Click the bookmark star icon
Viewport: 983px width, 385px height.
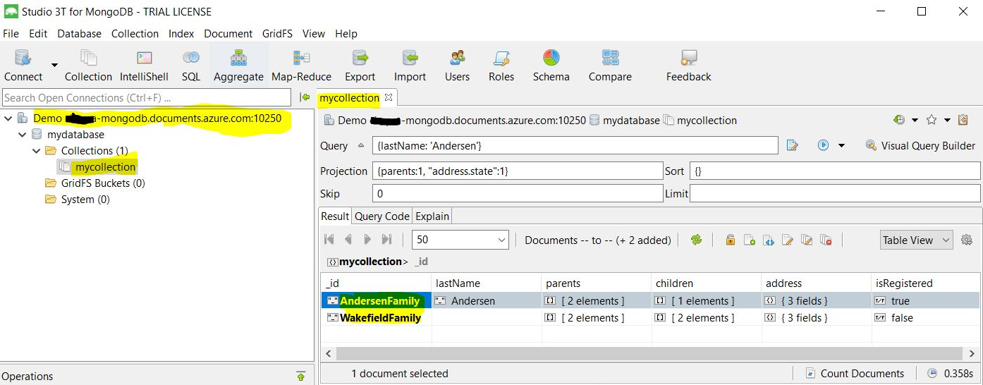point(932,120)
